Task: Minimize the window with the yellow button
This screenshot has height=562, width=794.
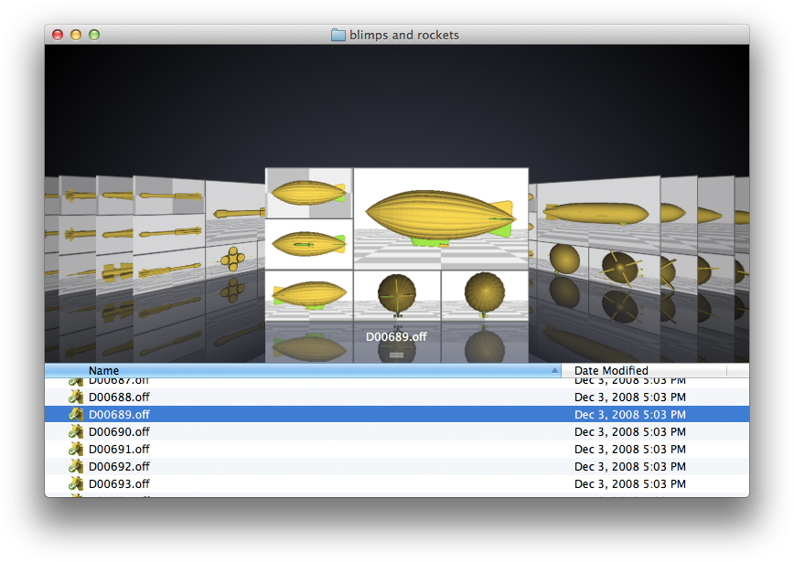Action: click(74, 34)
